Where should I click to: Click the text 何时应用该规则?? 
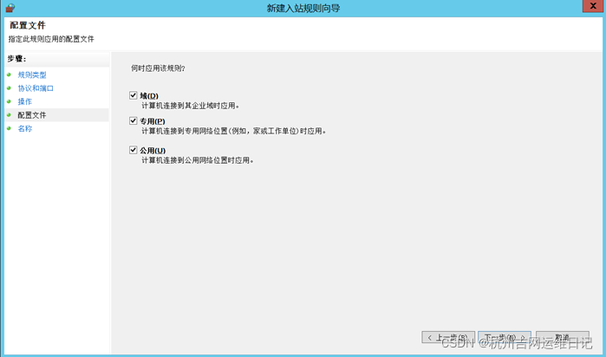158,68
